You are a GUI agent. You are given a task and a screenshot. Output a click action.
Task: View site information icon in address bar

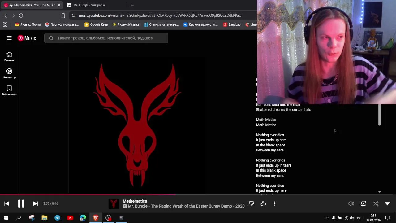[73, 15]
